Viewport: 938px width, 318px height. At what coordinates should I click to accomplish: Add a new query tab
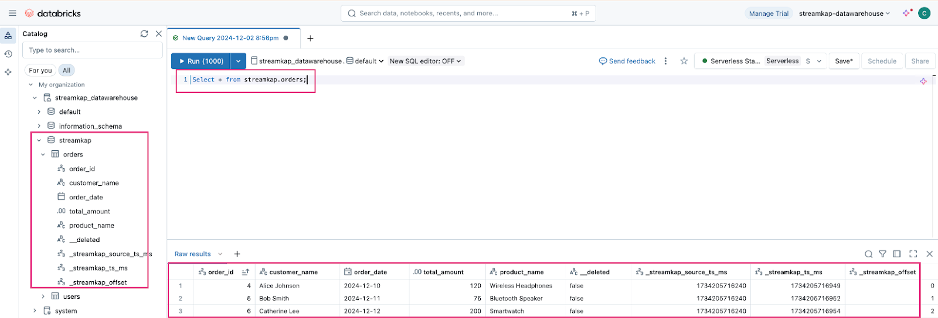pyautogui.click(x=310, y=38)
